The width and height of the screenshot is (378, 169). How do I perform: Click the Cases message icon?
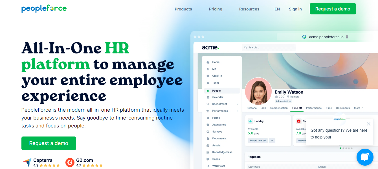208,159
